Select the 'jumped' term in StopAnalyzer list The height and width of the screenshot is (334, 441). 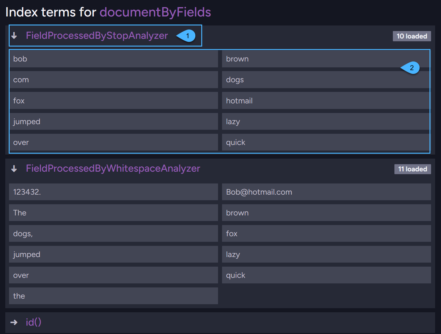[x=113, y=121]
